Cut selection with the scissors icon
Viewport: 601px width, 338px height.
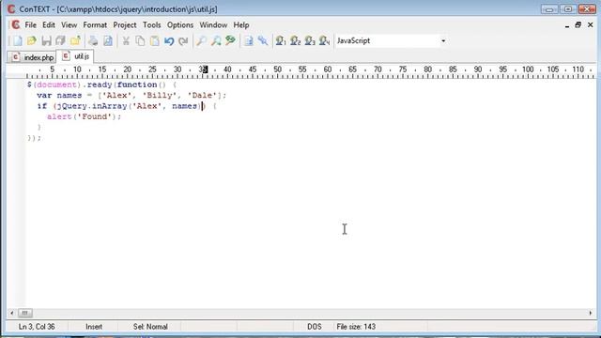click(x=126, y=40)
